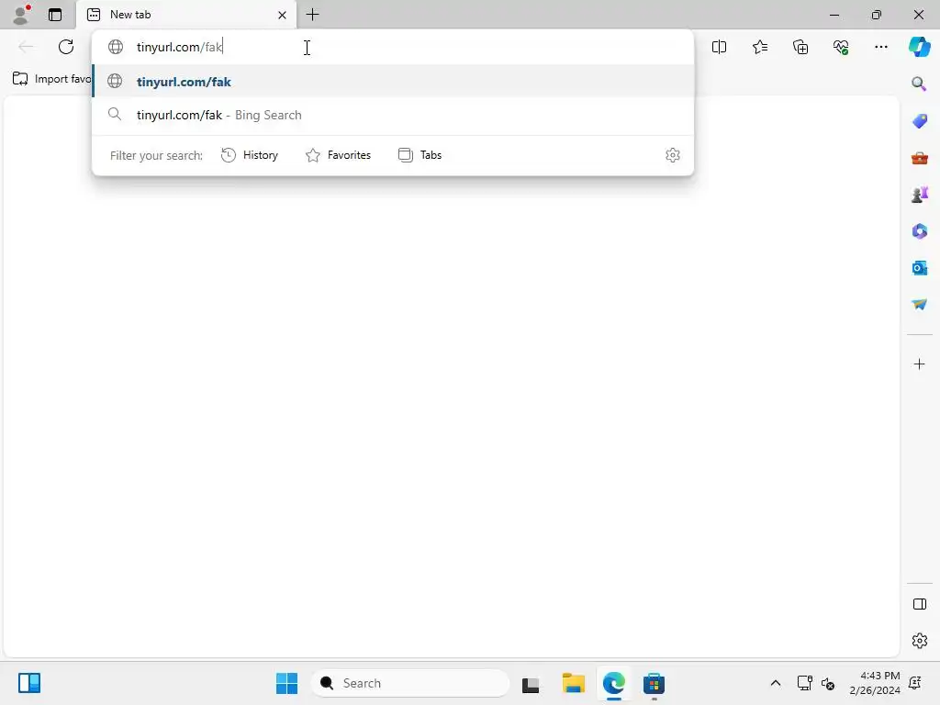Open sidebar Shopping tag icon
Screen dimensions: 940x705
pyautogui.click(x=919, y=121)
